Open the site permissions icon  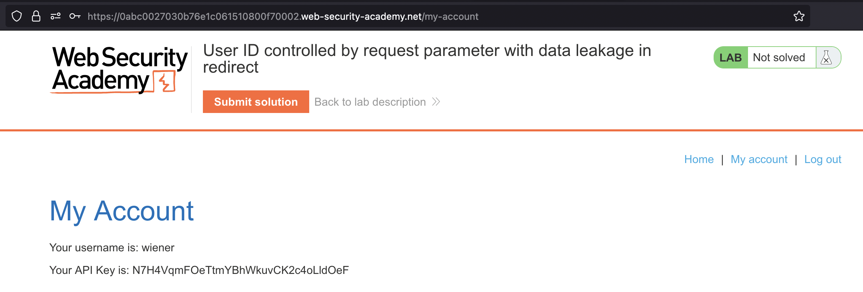(x=56, y=16)
